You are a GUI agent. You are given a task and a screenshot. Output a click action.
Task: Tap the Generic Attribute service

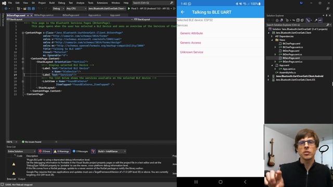click(221, 33)
